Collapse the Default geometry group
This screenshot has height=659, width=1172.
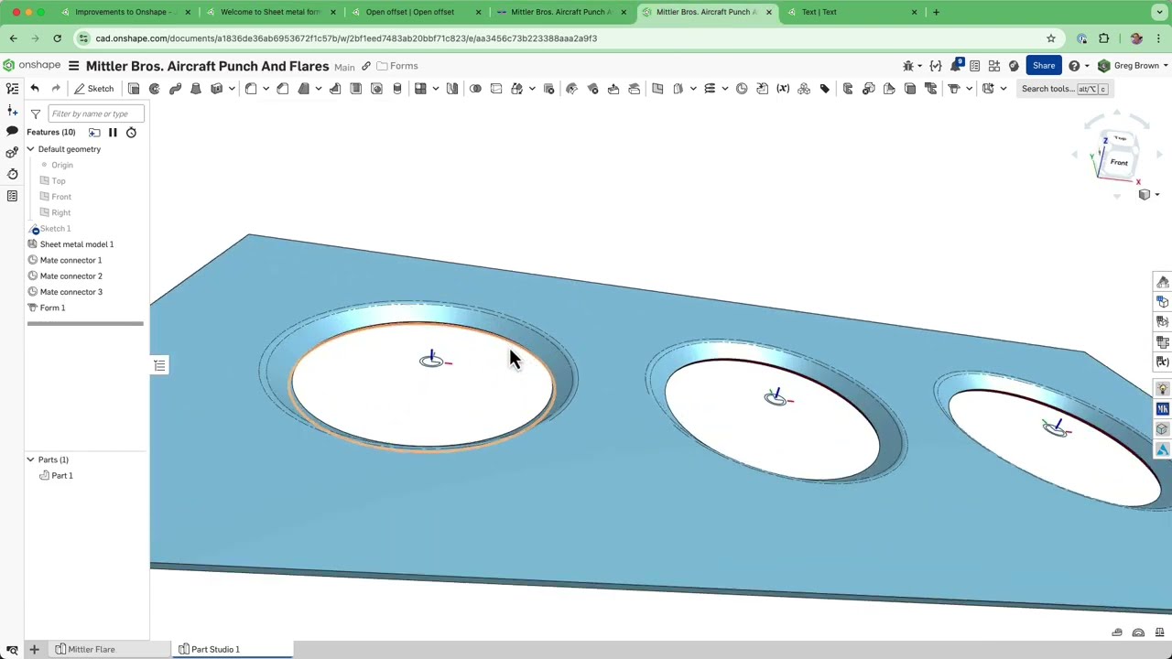[30, 149]
